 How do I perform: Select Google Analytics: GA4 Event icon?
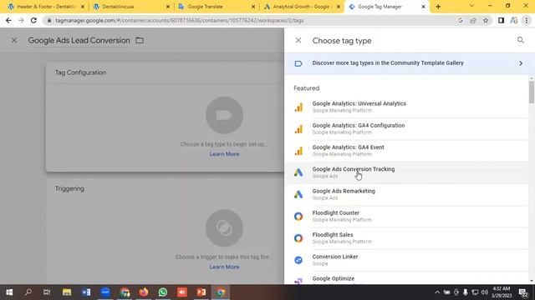[x=298, y=151]
